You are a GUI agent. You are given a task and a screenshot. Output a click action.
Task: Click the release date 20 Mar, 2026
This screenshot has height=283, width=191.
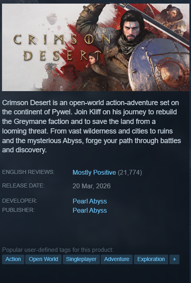coord(92,186)
